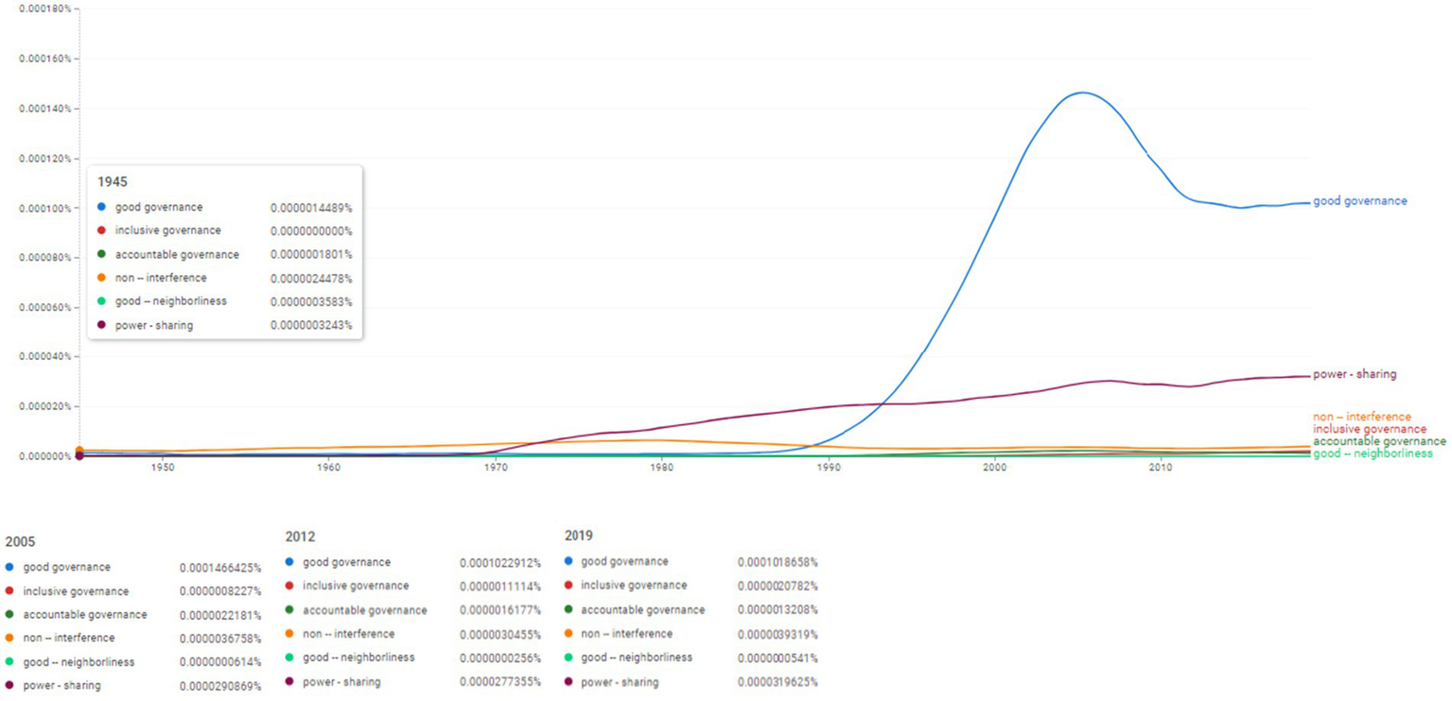Select the 'good -- neighborliness' label at chart right edge
This screenshot has height=701, width=1452.
[x=1373, y=453]
